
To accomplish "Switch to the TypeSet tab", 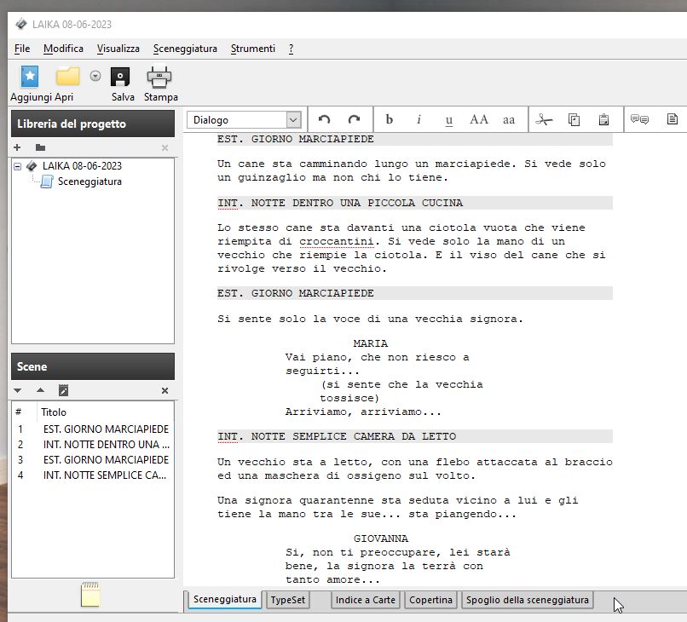I will (x=287, y=600).
